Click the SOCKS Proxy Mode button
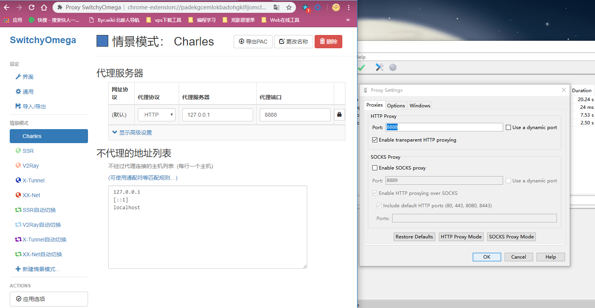The height and width of the screenshot is (308, 595). click(511, 237)
